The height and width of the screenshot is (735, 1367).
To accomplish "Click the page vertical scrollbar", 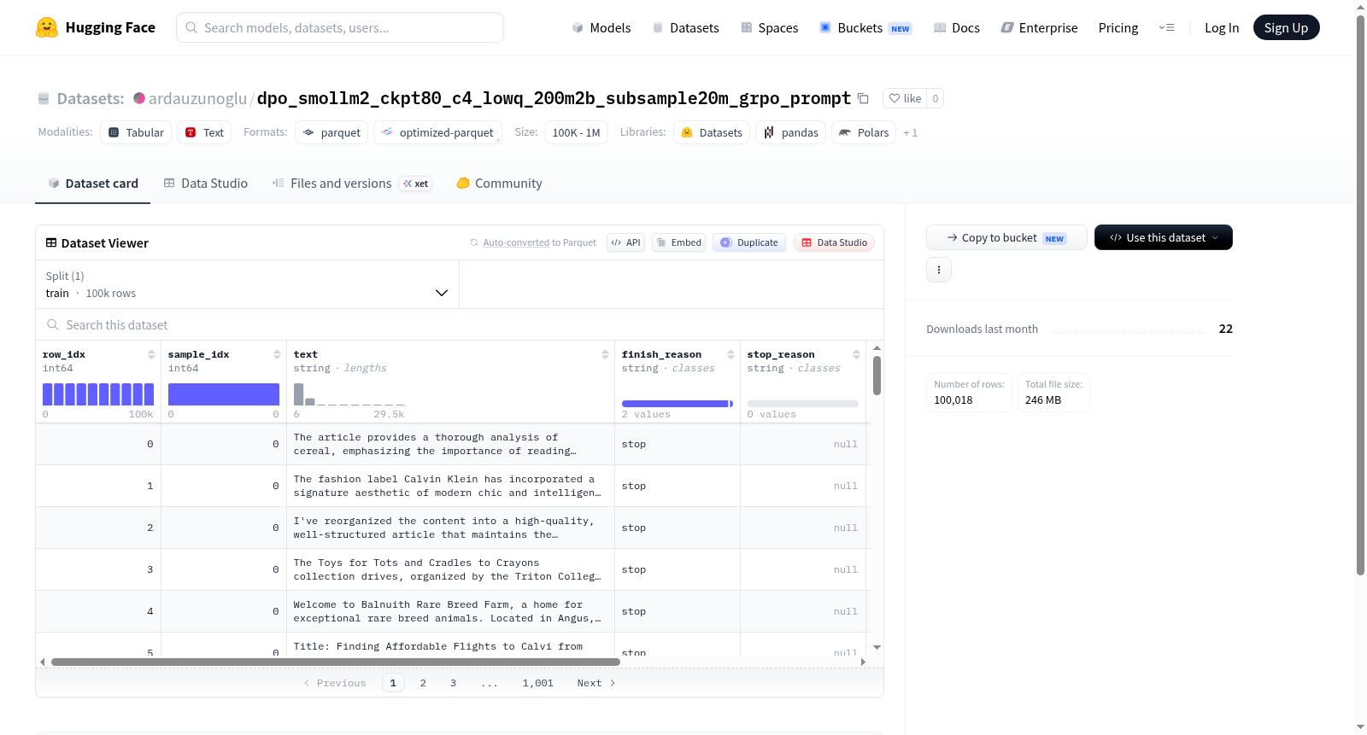I will tap(1361, 295).
